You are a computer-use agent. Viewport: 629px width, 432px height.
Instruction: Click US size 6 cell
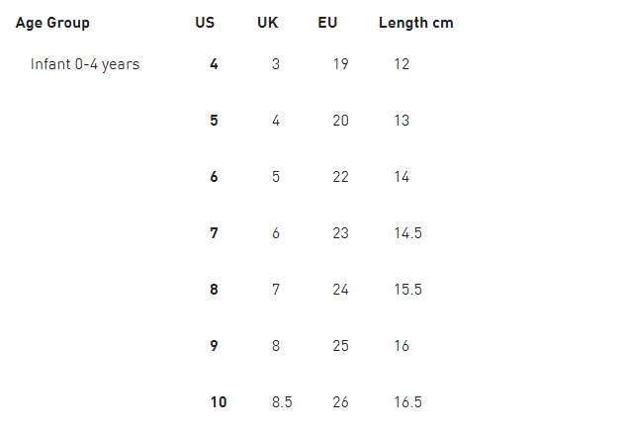click(214, 177)
